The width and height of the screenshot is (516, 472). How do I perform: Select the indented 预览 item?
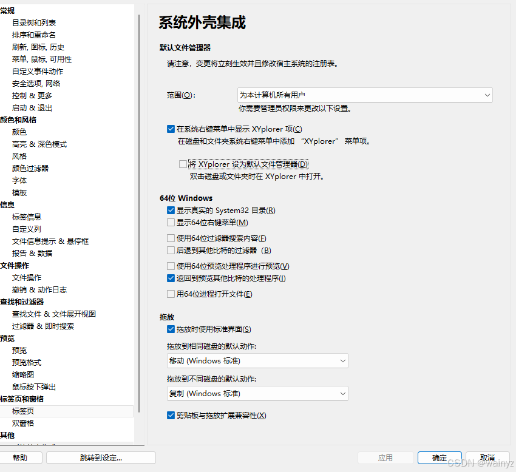(x=19, y=351)
